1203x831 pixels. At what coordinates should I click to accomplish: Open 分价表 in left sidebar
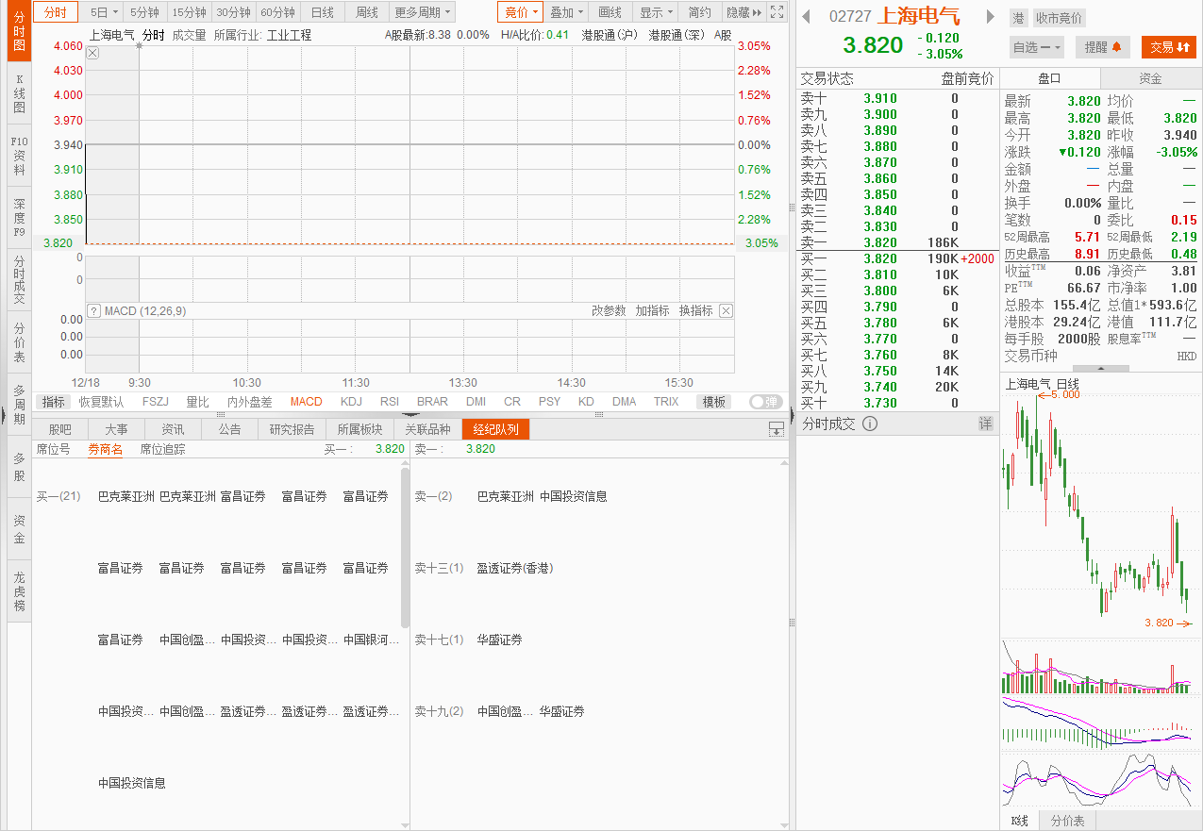19,342
